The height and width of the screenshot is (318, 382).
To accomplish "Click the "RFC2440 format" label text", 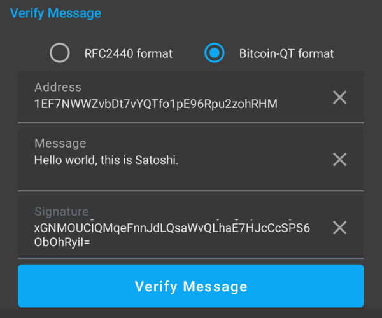I will [128, 53].
